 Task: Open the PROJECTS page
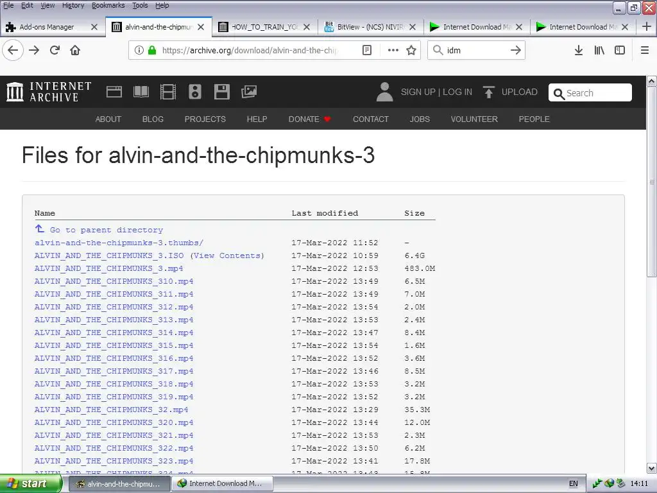click(205, 119)
